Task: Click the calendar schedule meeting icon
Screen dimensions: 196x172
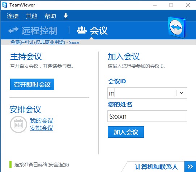Action: [18, 124]
